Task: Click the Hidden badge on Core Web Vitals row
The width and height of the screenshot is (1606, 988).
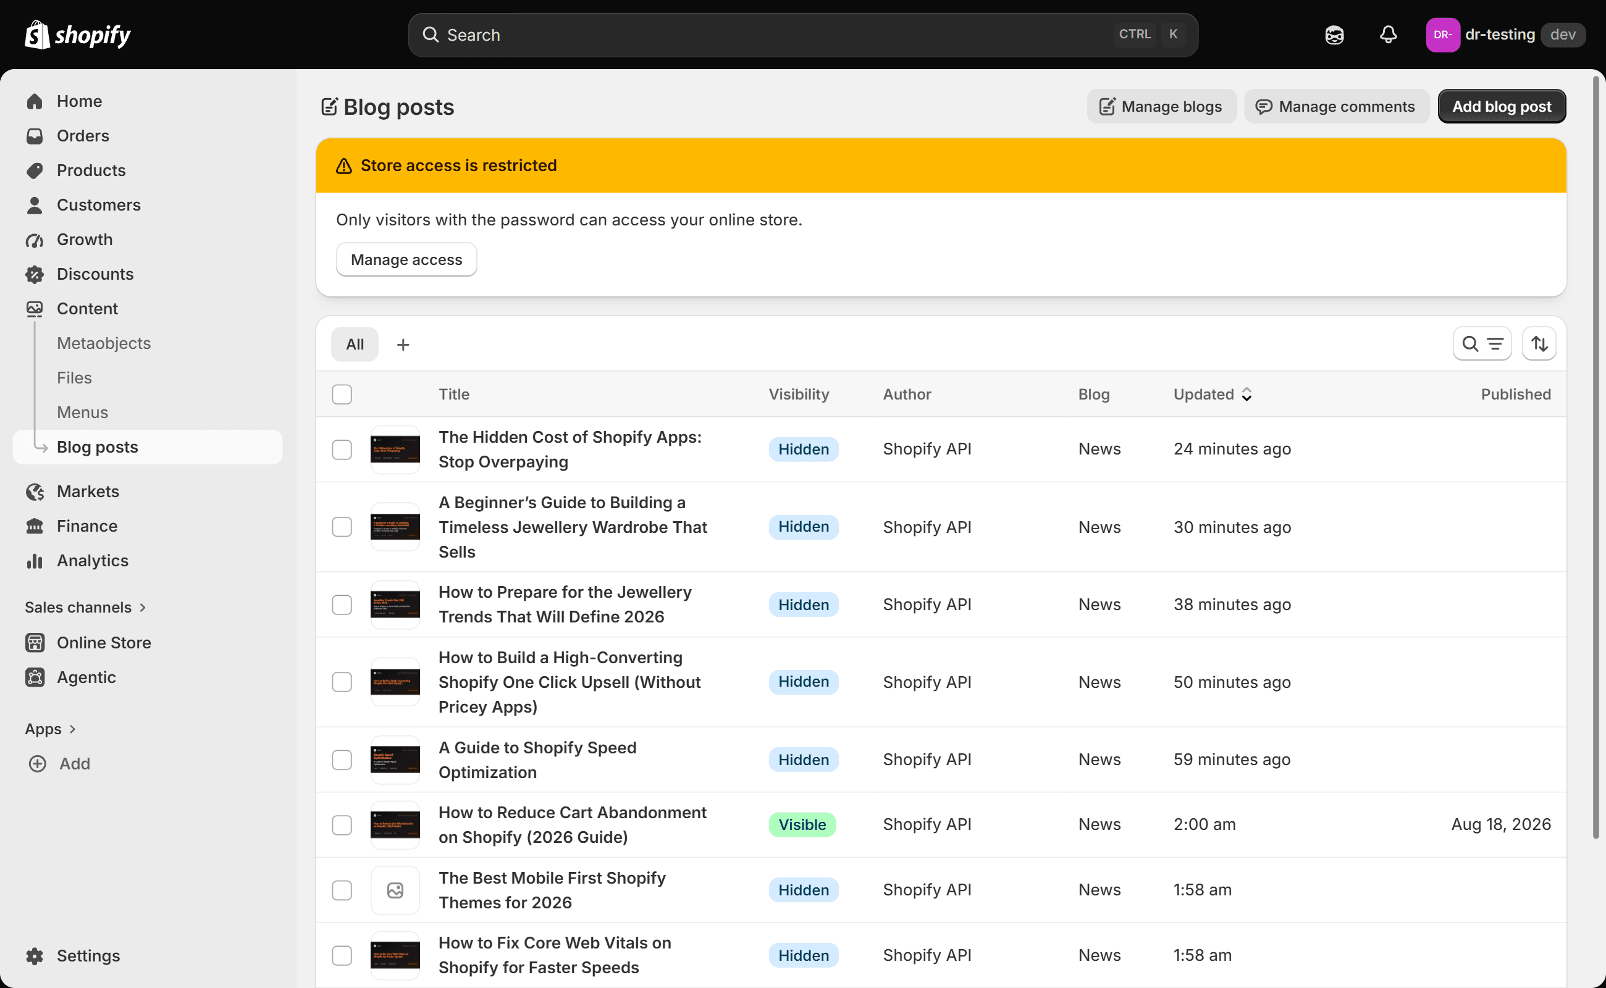Action: (804, 955)
